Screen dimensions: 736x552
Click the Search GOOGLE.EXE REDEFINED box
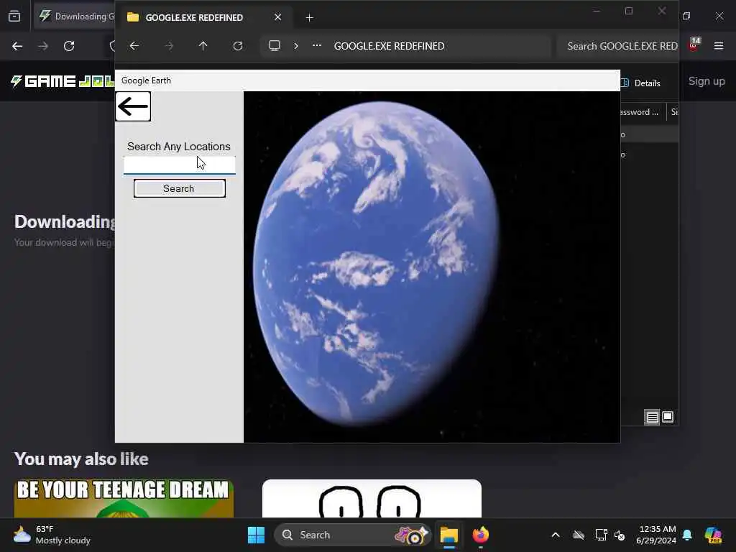tap(617, 46)
